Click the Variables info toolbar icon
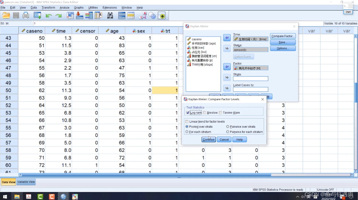The image size is (358, 200). 89,16
